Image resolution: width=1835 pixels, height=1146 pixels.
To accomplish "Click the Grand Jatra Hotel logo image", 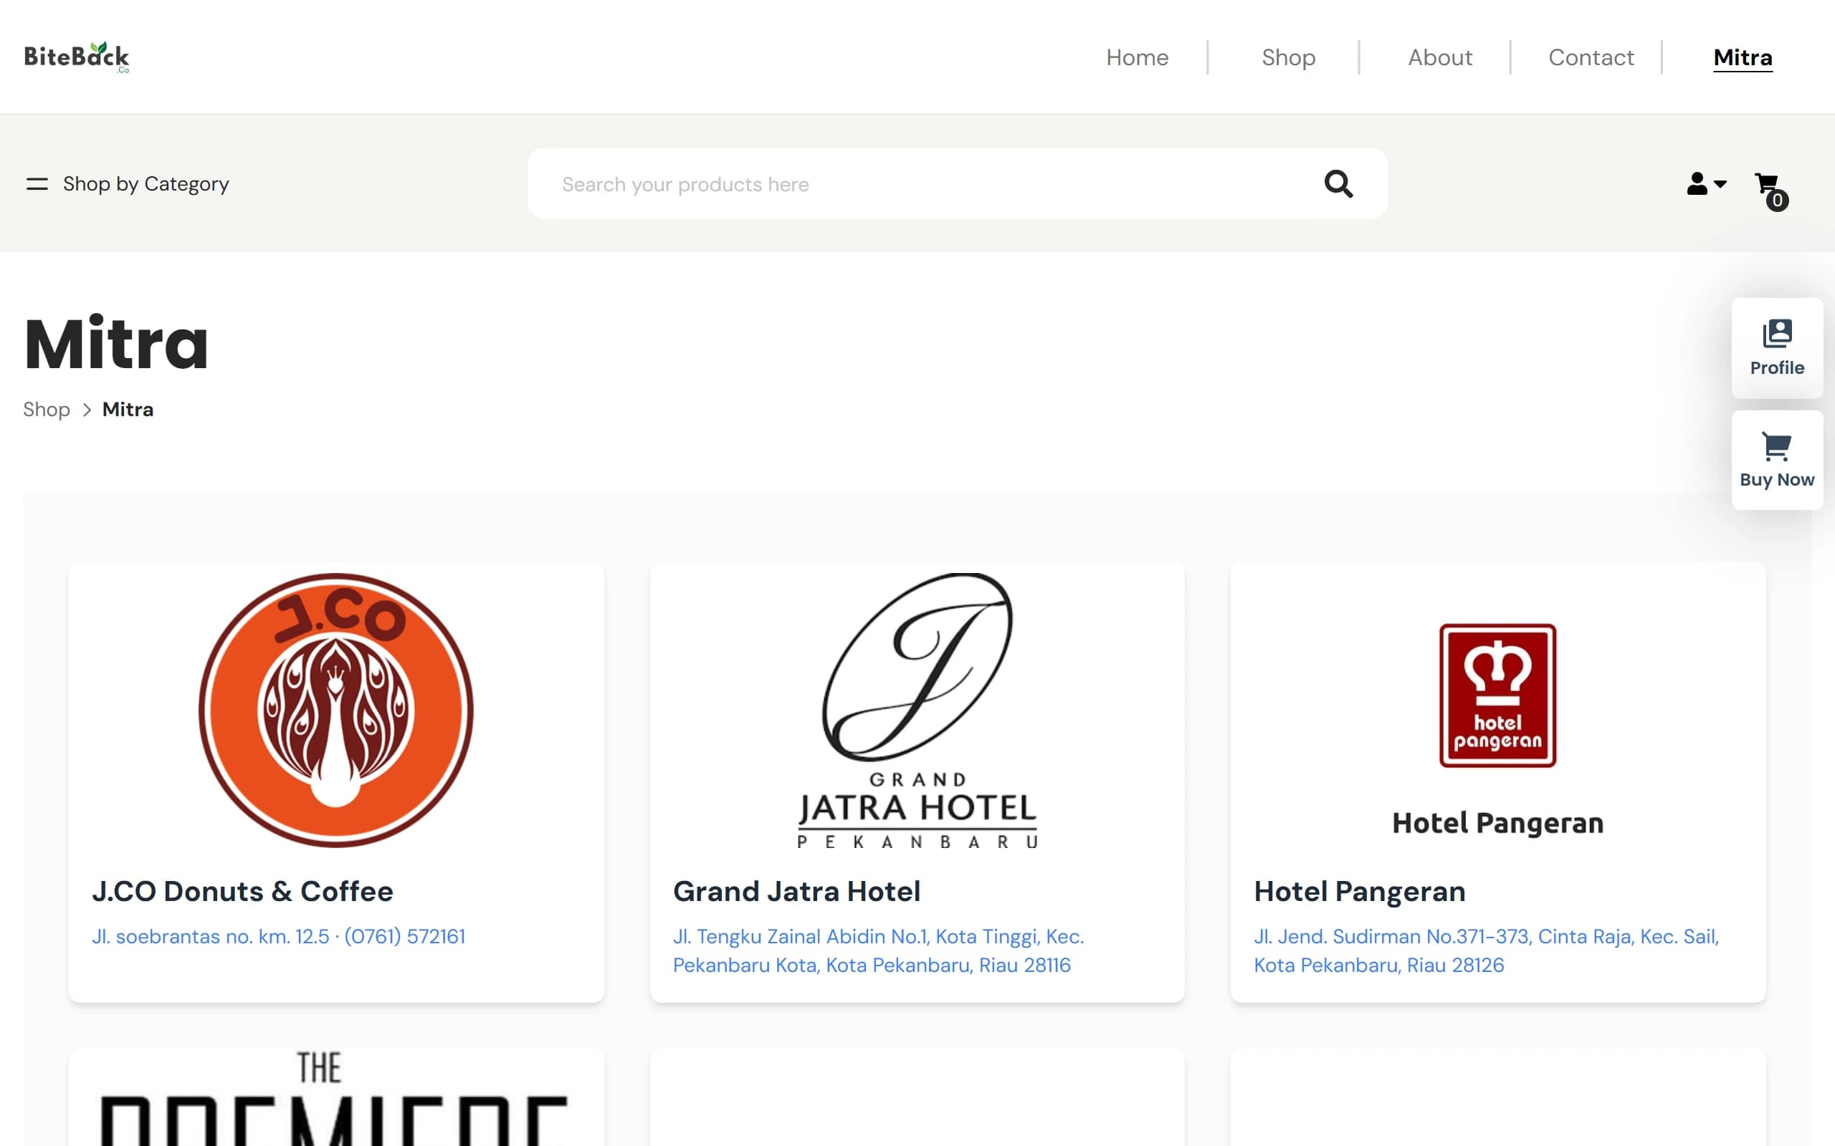I will [917, 711].
